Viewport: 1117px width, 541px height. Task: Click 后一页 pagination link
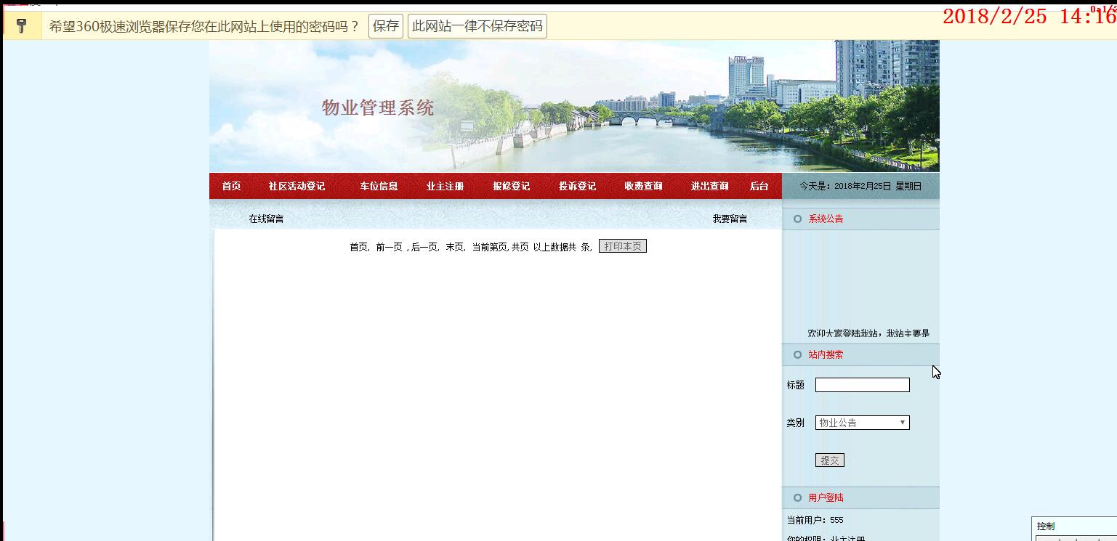[424, 247]
